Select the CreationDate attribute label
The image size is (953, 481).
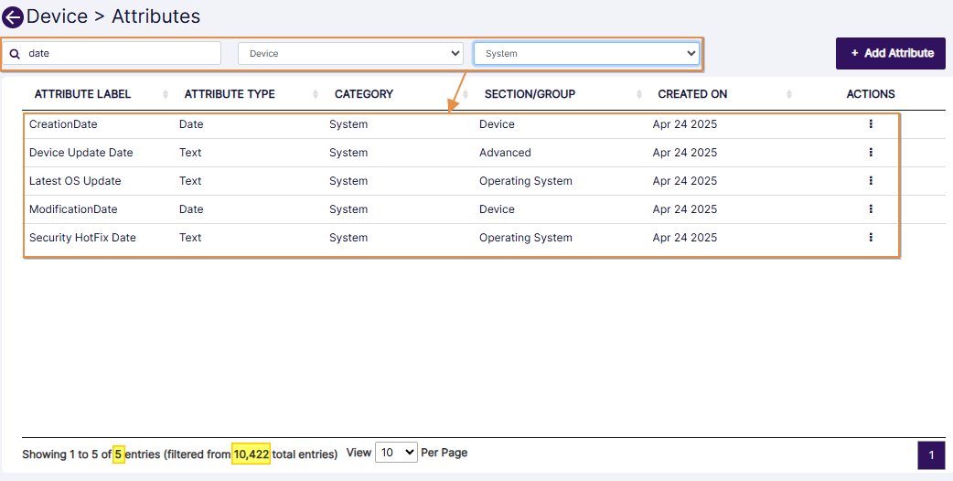pos(63,123)
